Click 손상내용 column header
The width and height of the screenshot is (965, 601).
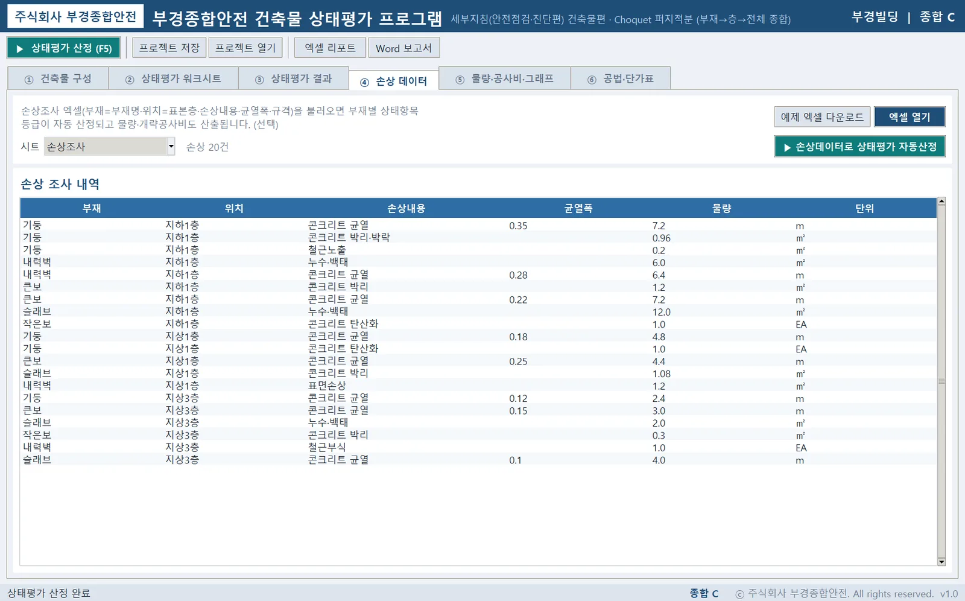[x=407, y=208]
